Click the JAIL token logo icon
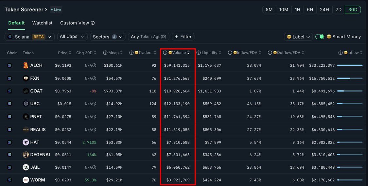 [26, 167]
